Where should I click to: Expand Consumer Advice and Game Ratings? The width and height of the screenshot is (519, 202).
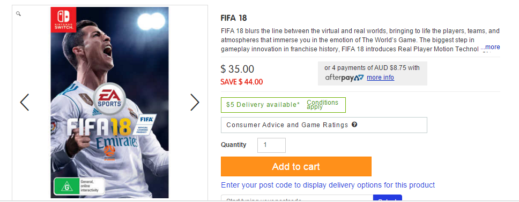tap(324, 125)
